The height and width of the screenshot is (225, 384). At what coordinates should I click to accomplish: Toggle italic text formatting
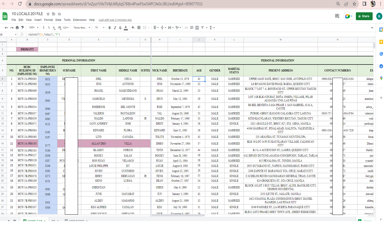(115, 28)
